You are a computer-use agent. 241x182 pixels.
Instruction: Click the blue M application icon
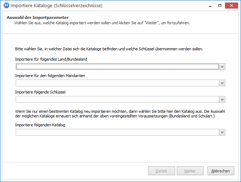point(6,6)
